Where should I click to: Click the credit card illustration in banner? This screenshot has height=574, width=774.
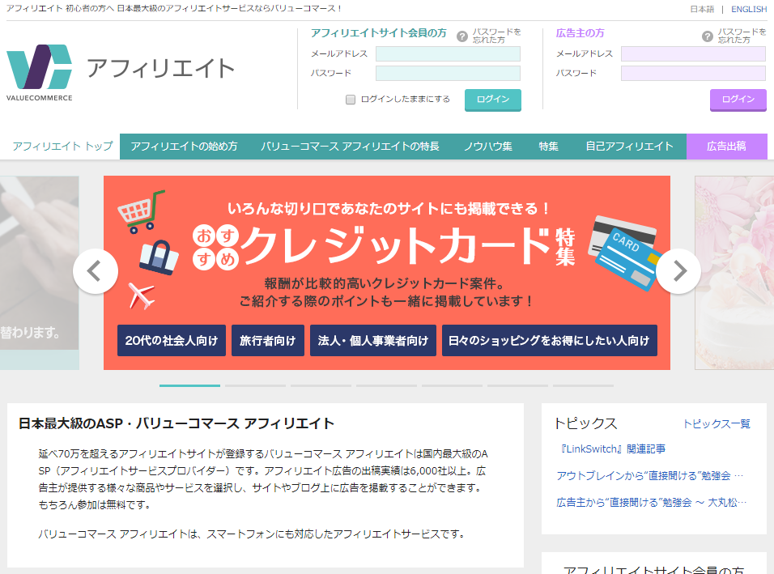point(624,253)
